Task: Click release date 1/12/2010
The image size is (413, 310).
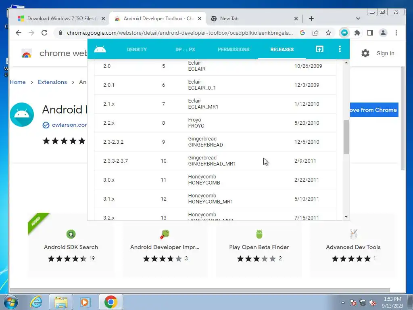Action: coord(307,104)
